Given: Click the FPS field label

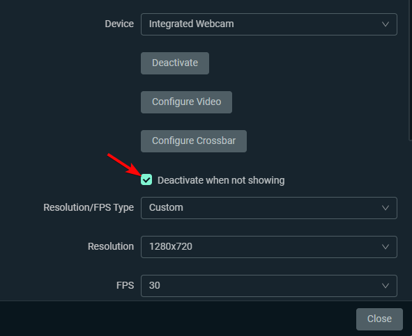Looking at the screenshot, I should tap(125, 285).
